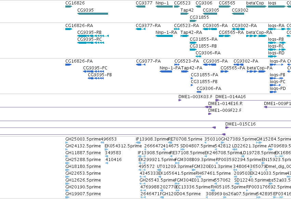Select the CG9377 gene glyph
Image resolution: width=291 pixels, height=199 pixels.
(141, 6)
